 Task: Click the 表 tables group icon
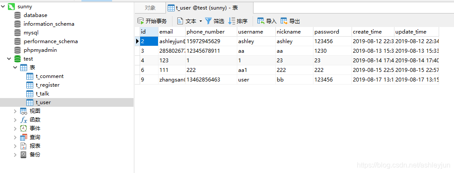click(24, 68)
